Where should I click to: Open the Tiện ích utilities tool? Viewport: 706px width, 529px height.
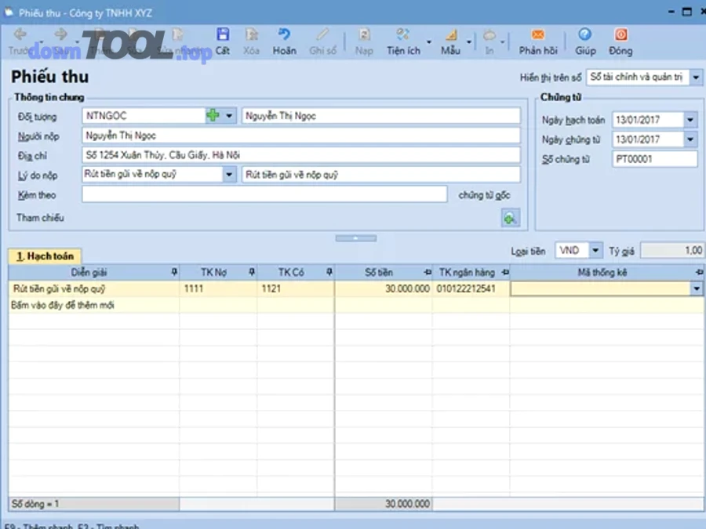tap(403, 42)
